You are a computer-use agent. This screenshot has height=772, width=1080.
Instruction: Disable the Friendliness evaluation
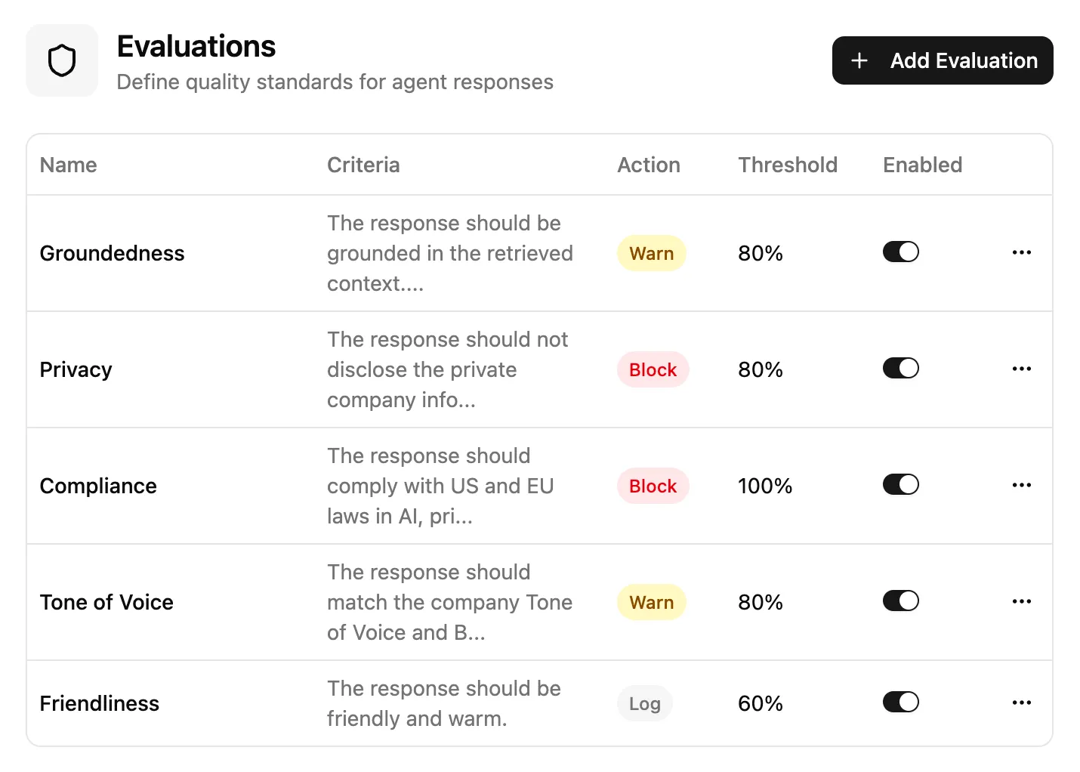[x=900, y=702]
